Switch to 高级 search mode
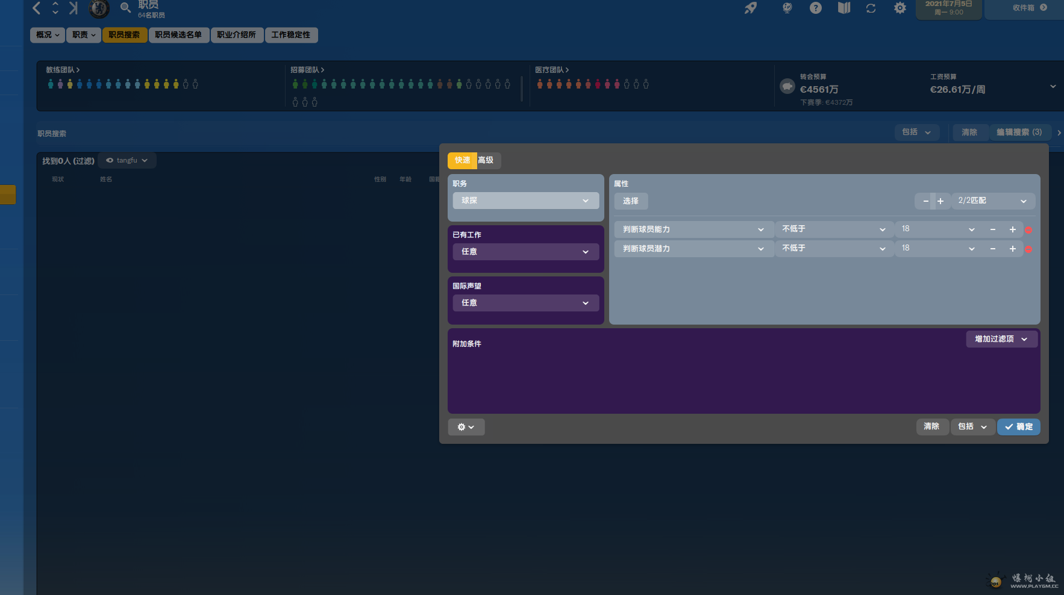The height and width of the screenshot is (595, 1064). coord(486,160)
